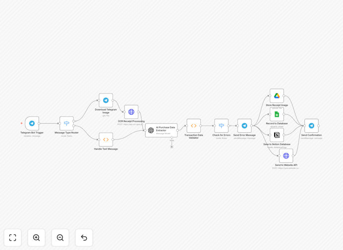Open the Check for Errors switch node
Viewport: 343px width, 250px height.
[x=222, y=126]
